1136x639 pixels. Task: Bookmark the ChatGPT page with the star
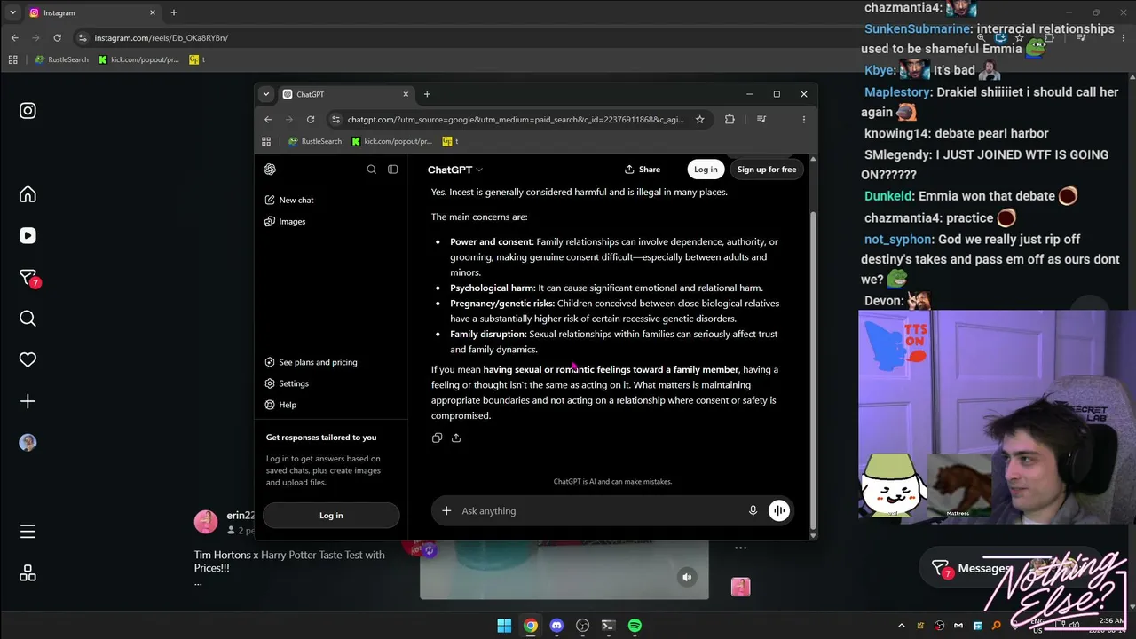coord(699,120)
